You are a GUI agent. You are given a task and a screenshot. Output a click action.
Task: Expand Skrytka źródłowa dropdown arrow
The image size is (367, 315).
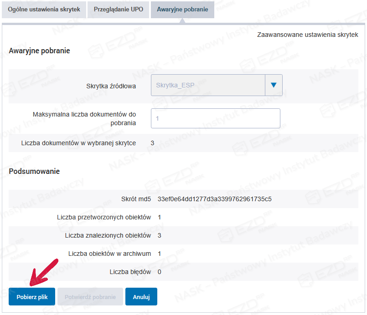pos(274,85)
